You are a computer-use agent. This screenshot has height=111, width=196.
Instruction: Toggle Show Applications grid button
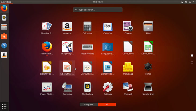point(4,106)
